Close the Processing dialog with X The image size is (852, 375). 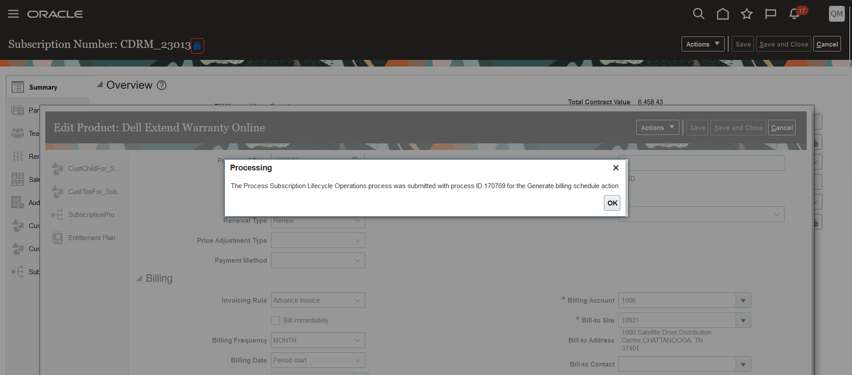coord(615,168)
